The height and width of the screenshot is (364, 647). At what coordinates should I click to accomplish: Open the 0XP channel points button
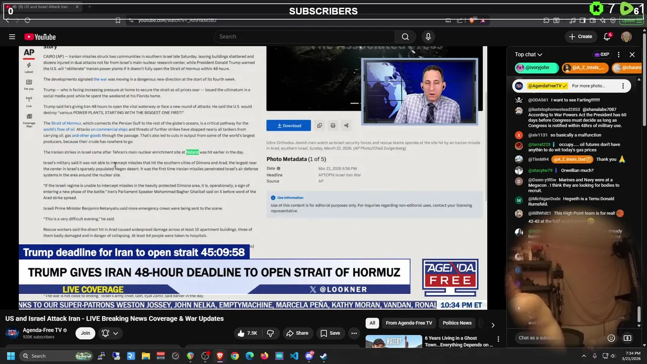(602, 55)
